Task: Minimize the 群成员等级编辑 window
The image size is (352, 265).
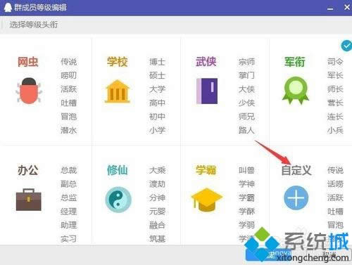Action: click(330, 8)
